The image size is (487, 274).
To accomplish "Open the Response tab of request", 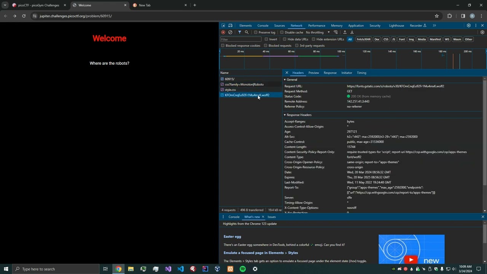I will (x=330, y=73).
